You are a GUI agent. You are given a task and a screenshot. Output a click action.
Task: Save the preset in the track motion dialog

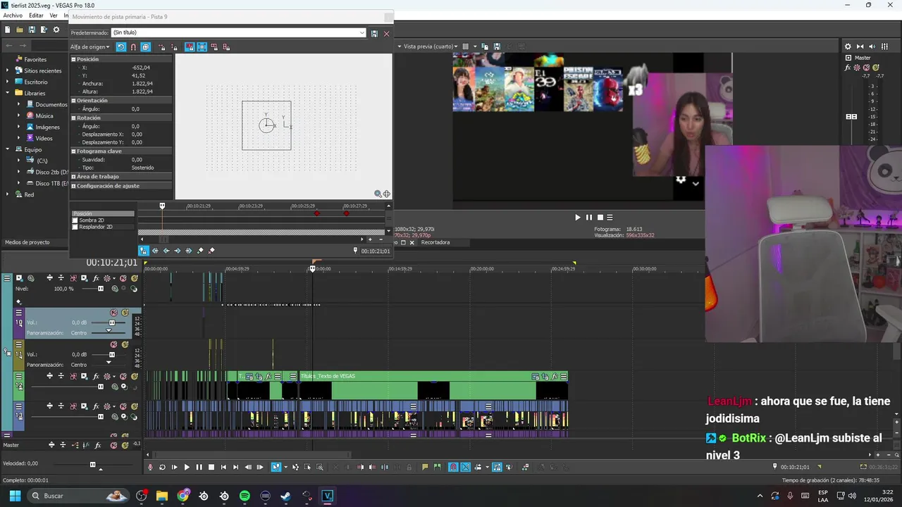pos(374,33)
